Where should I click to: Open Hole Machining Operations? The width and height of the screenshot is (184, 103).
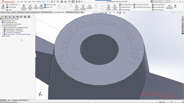83,7
